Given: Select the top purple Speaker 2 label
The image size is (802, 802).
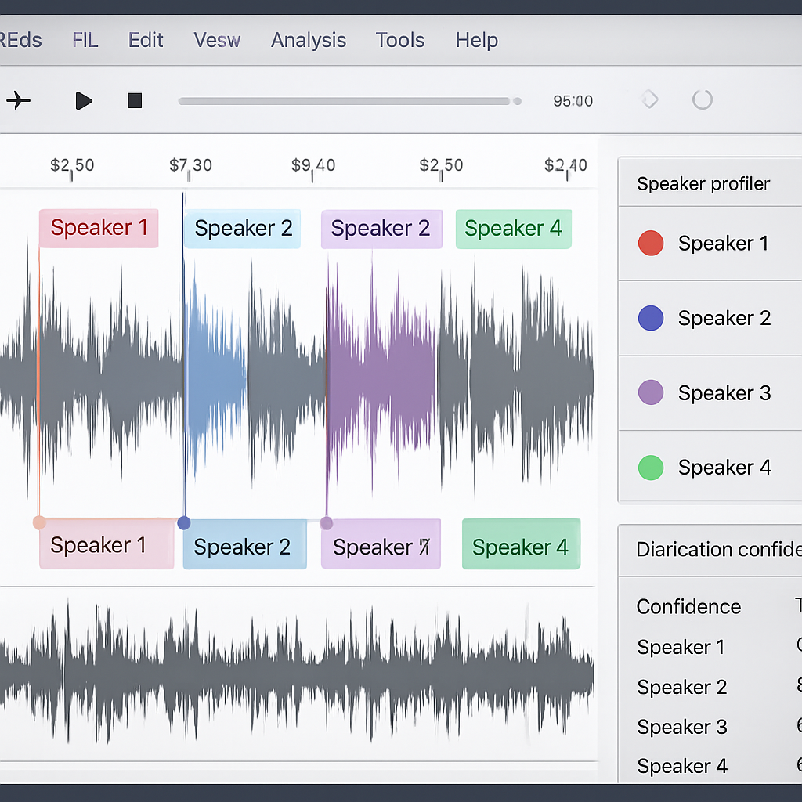Looking at the screenshot, I should pyautogui.click(x=381, y=229).
